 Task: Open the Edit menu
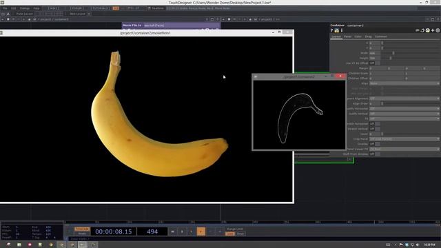[13, 8]
